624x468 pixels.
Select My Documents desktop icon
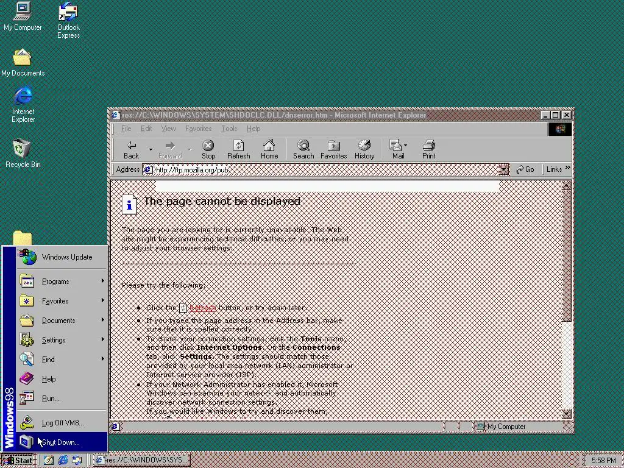click(23, 63)
